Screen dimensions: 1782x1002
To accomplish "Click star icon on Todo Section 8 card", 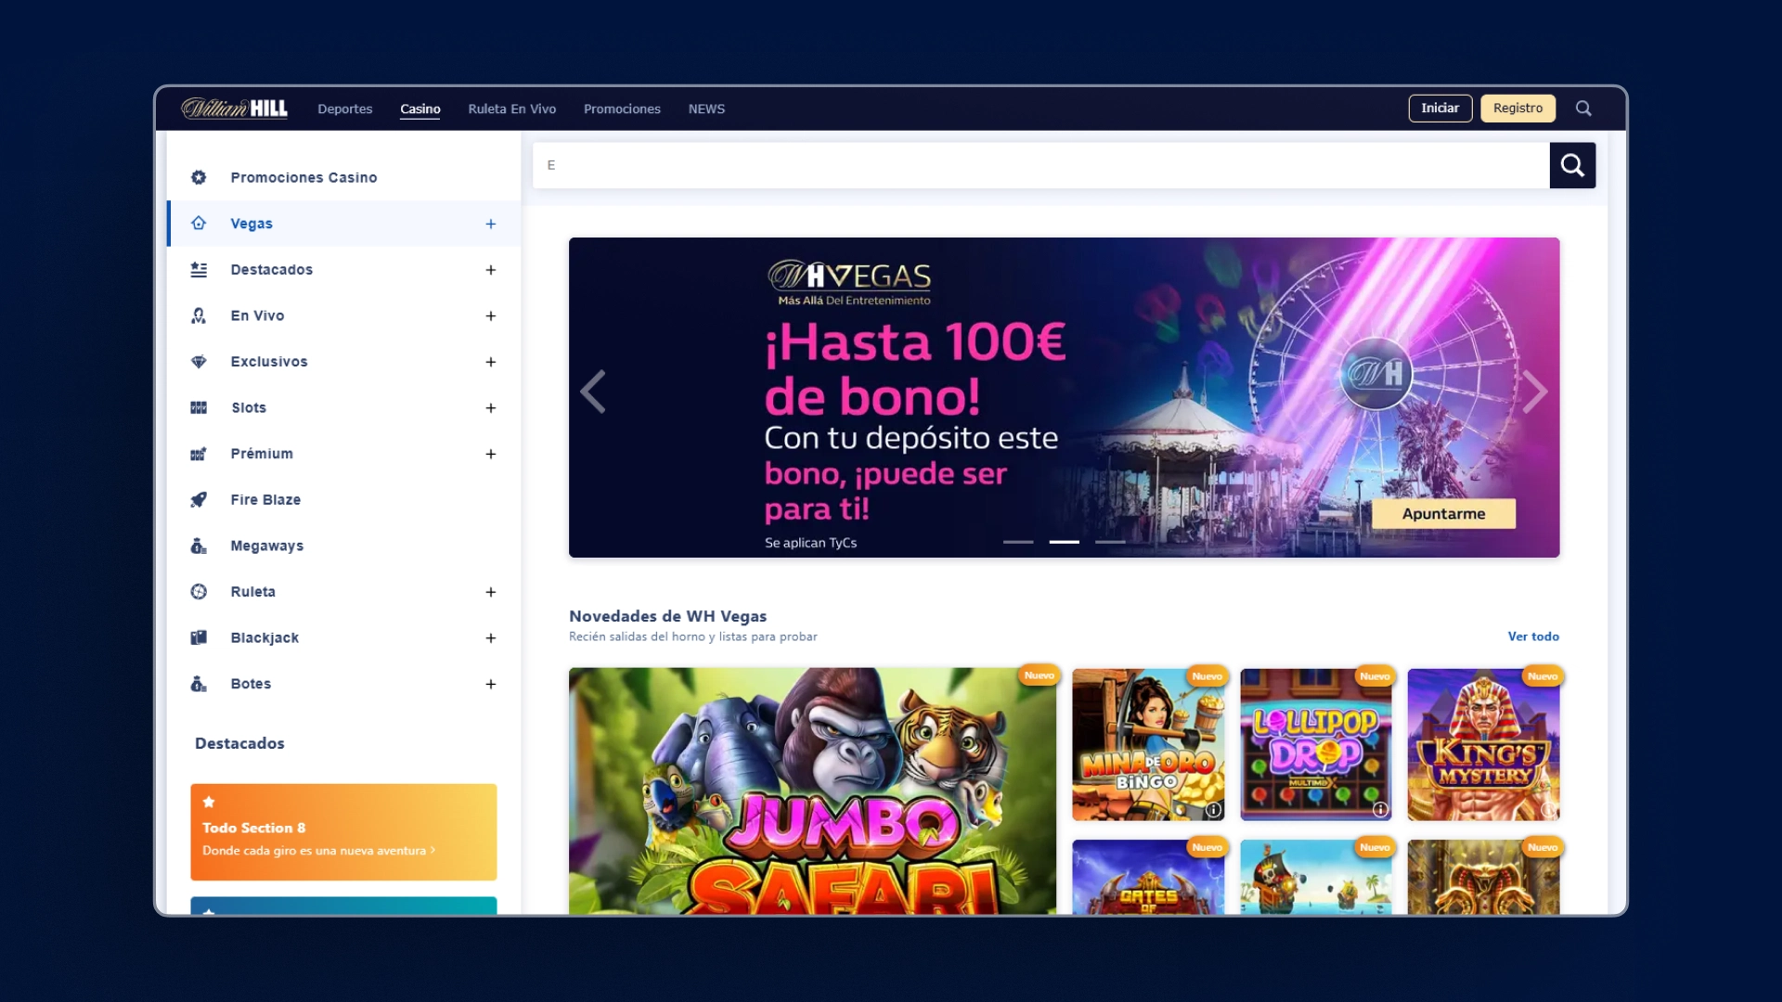I will click(209, 802).
